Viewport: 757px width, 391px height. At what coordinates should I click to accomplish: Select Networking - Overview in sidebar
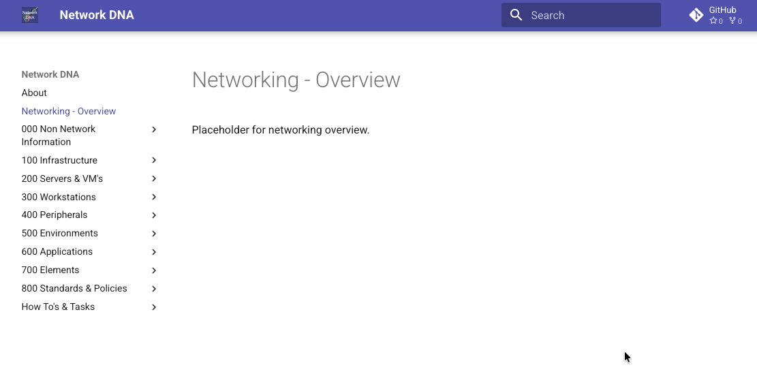[69, 111]
